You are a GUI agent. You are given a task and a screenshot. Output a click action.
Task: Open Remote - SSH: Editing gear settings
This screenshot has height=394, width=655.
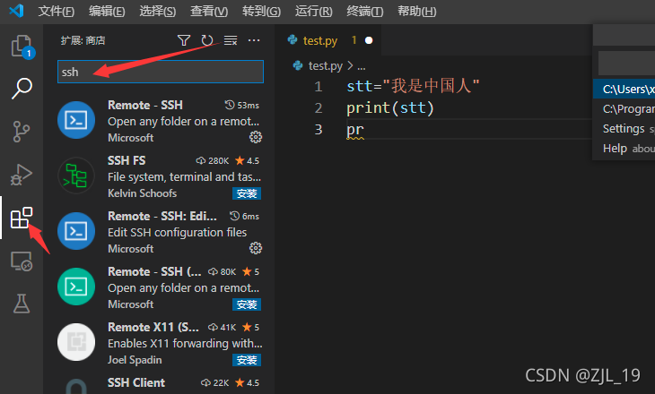click(256, 248)
